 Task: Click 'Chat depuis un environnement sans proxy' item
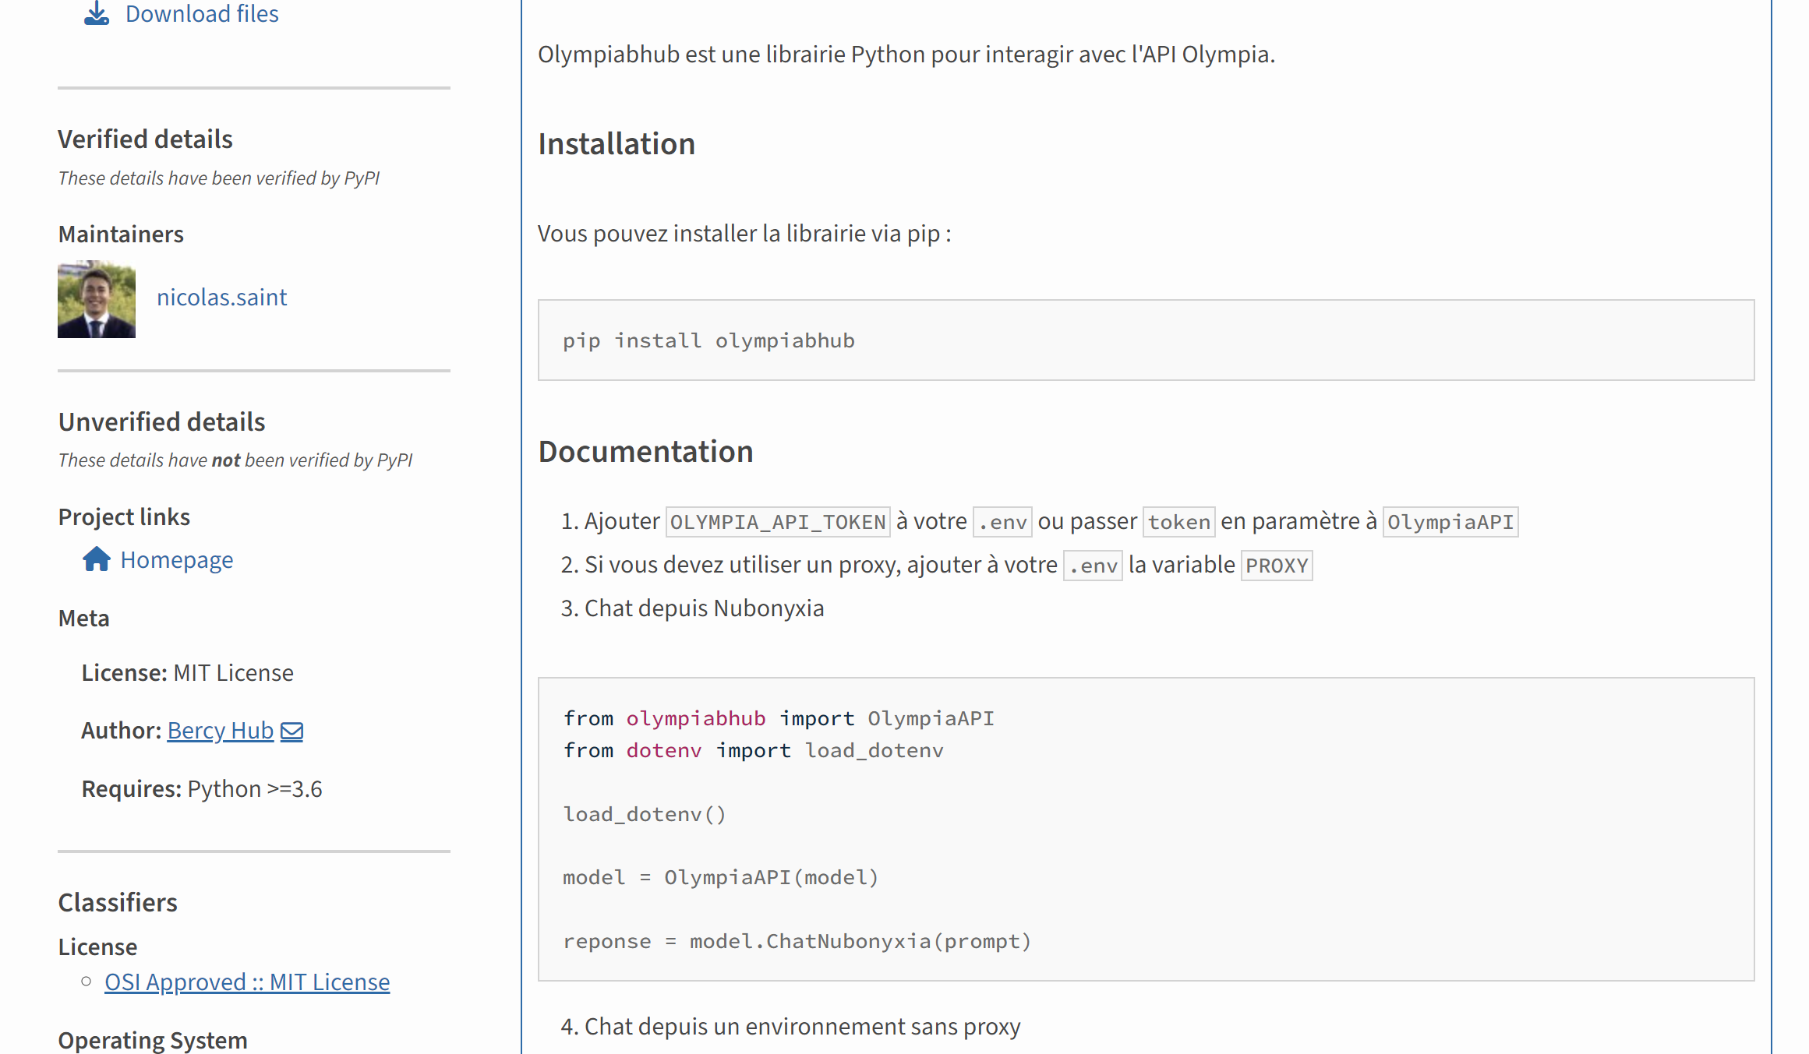(802, 1027)
